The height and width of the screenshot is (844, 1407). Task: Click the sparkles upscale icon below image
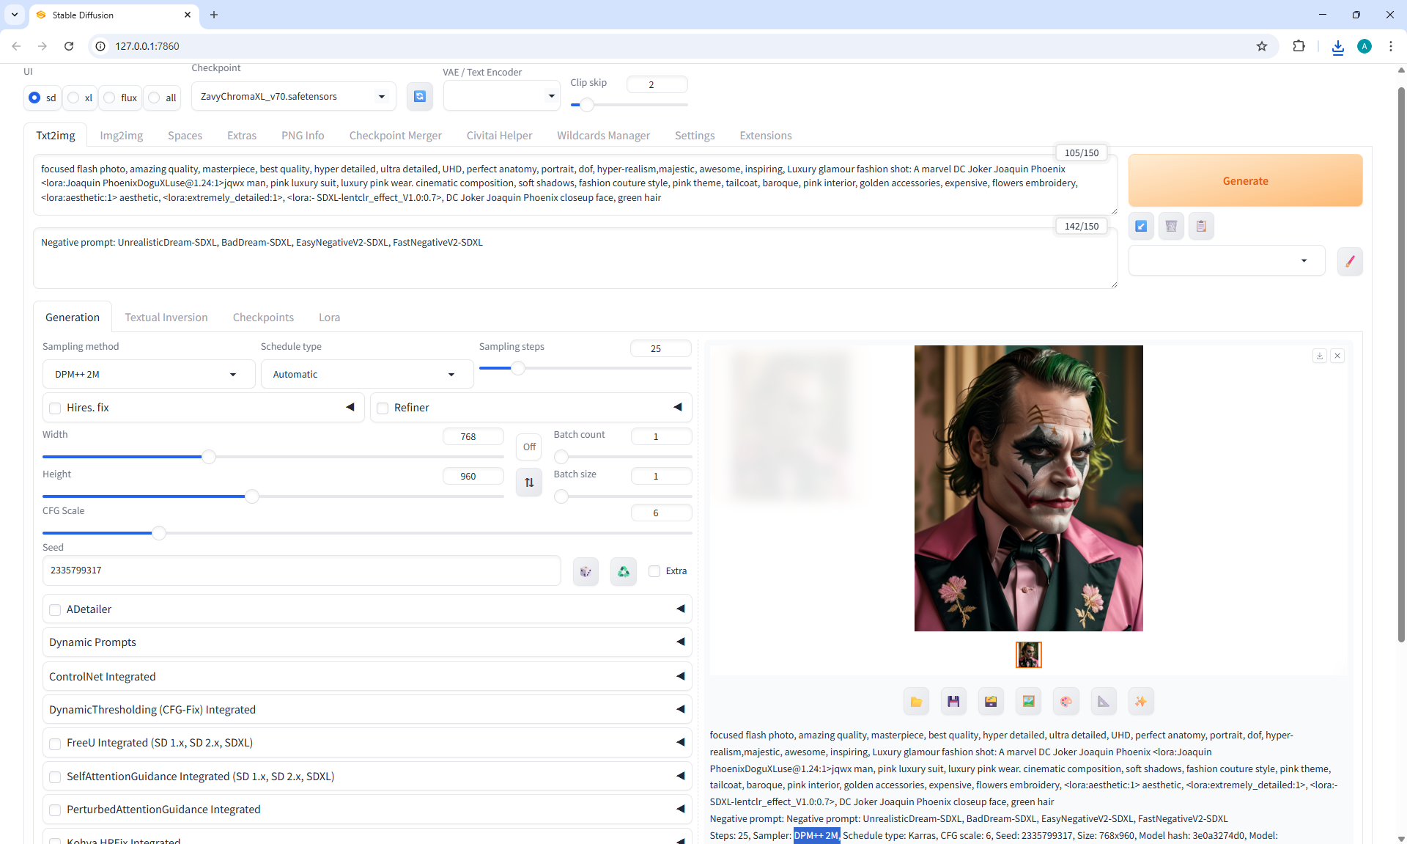1141,702
